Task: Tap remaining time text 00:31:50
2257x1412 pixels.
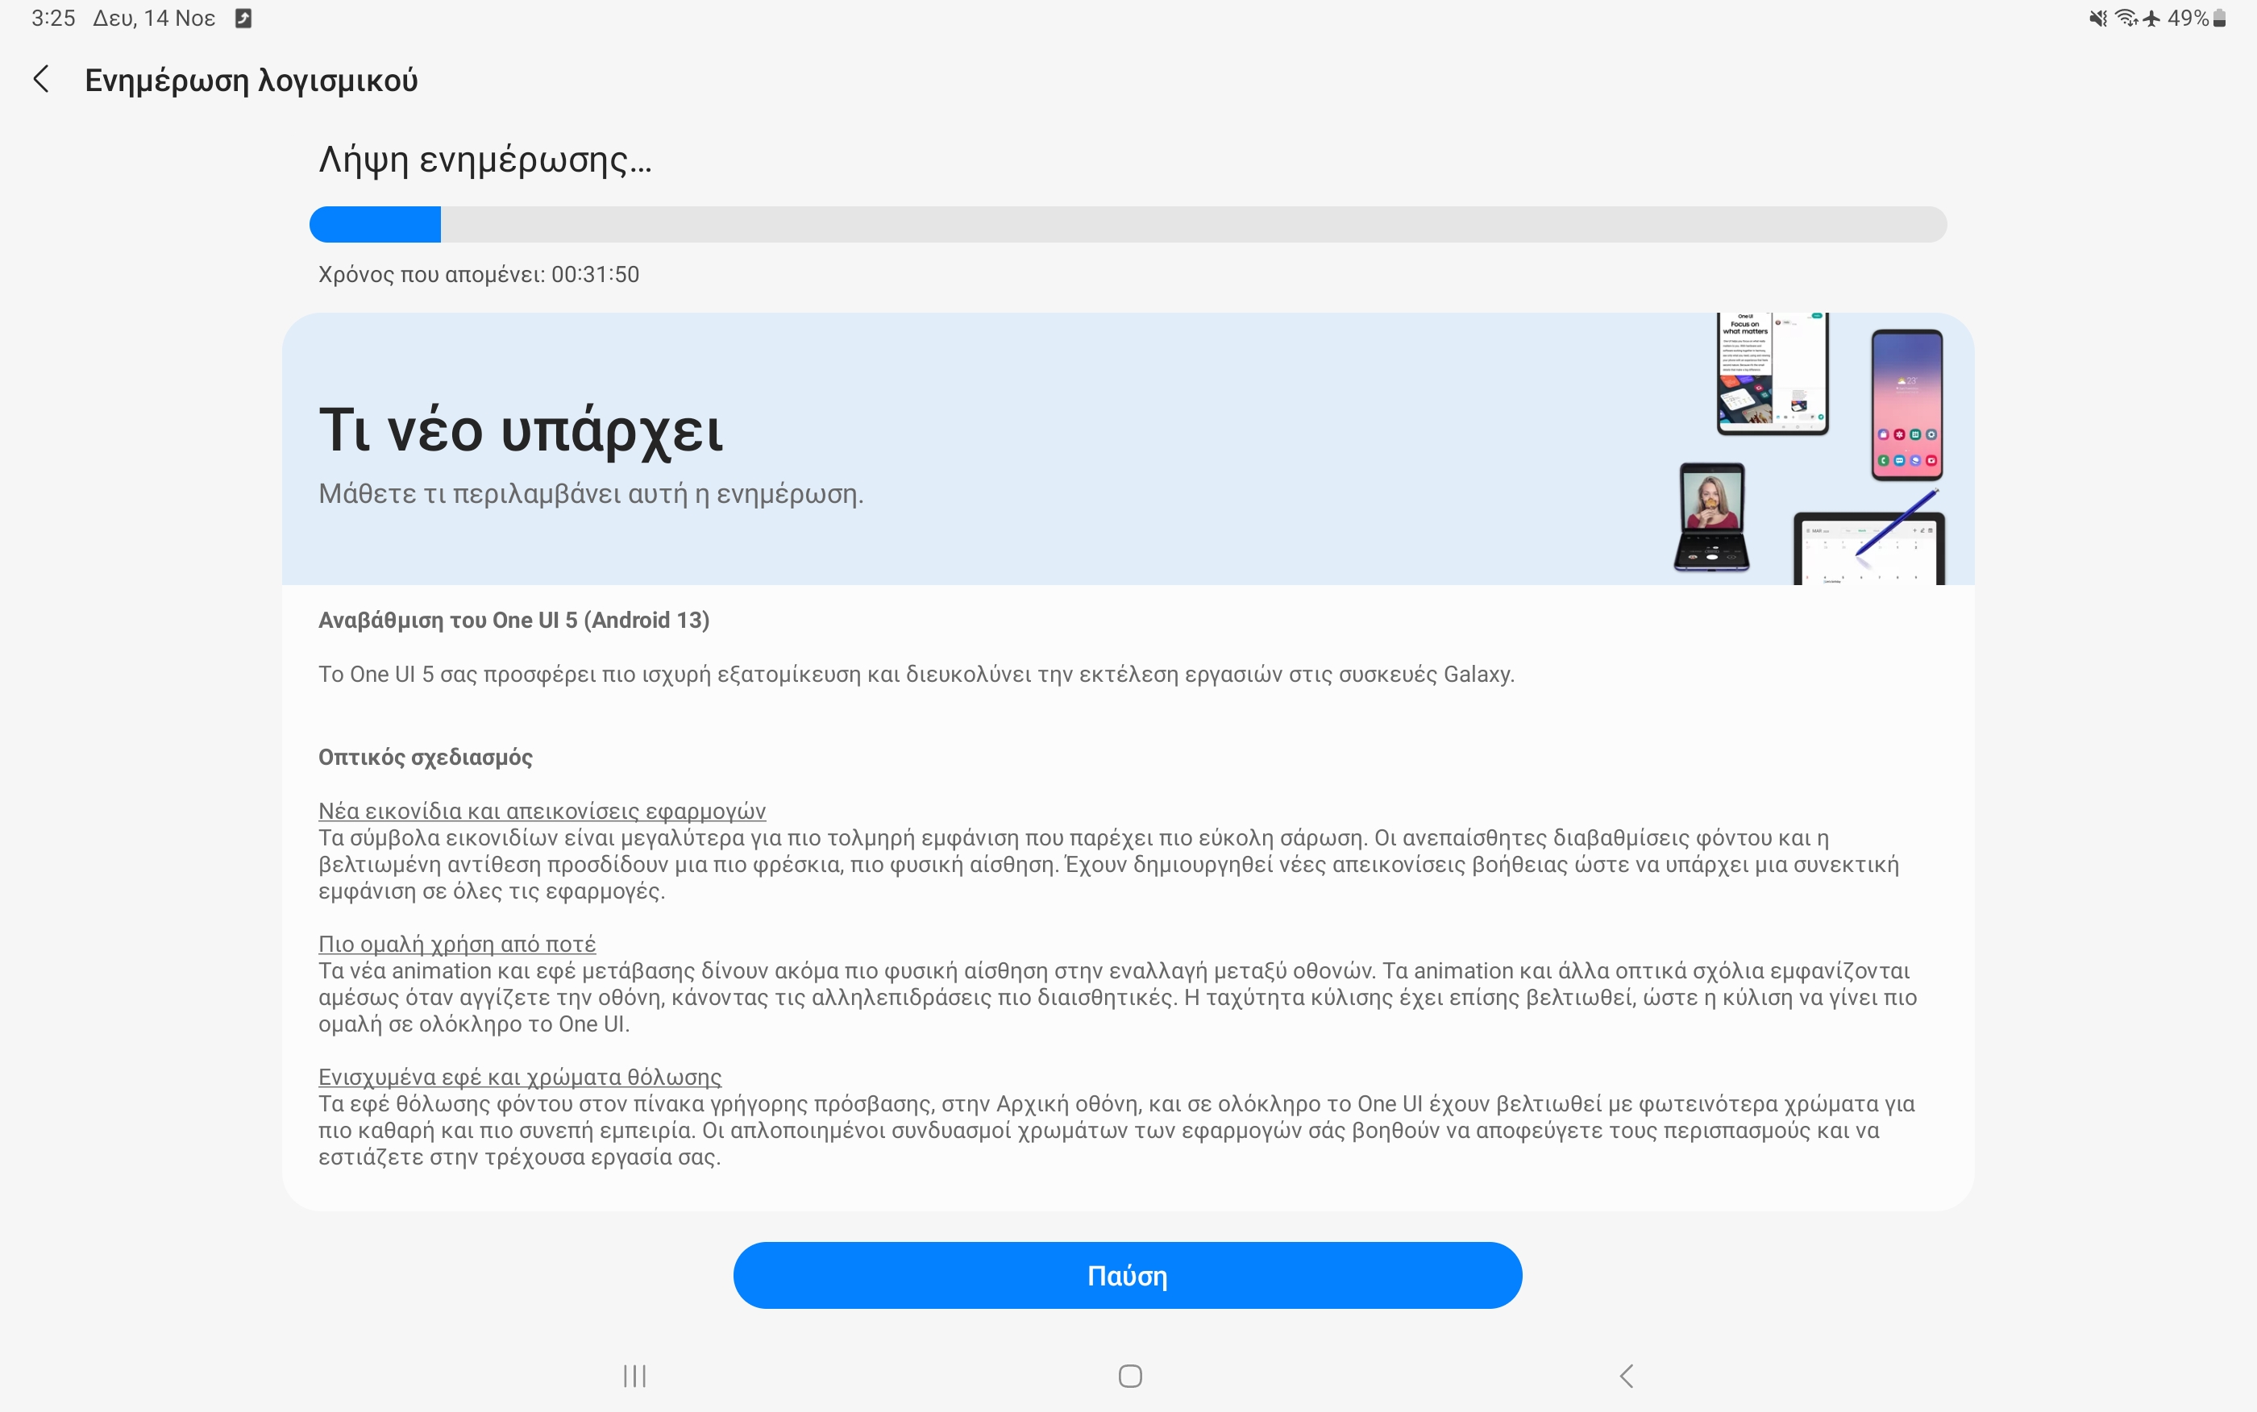Action: (x=478, y=274)
